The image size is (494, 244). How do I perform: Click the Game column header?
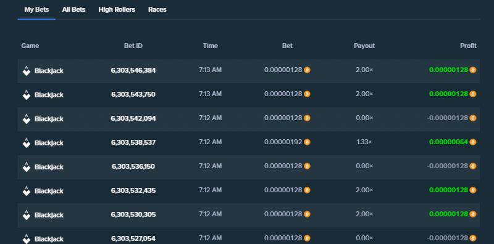[x=30, y=46]
